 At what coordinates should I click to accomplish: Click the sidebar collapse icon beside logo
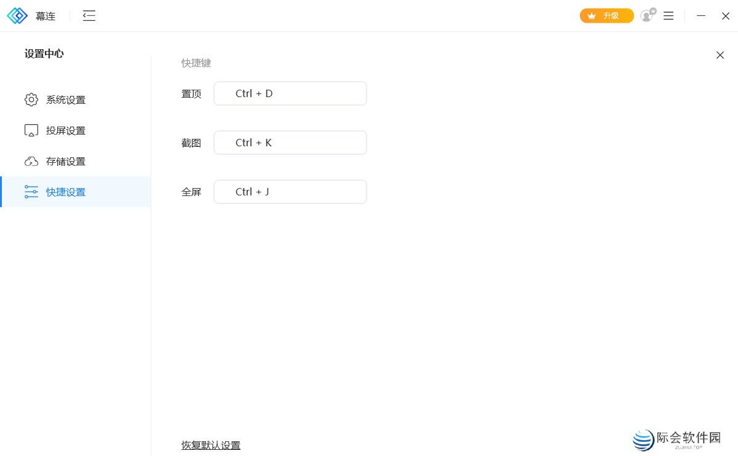point(89,16)
